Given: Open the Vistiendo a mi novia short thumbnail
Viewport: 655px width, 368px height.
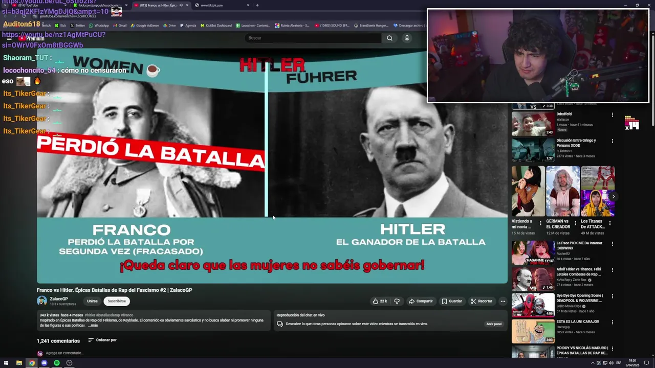Looking at the screenshot, I should tap(528, 191).
